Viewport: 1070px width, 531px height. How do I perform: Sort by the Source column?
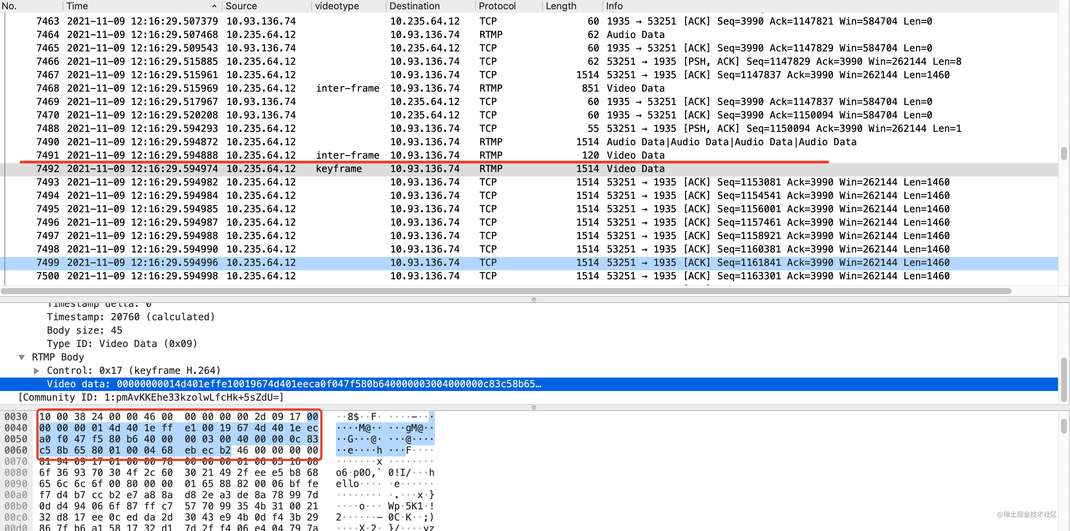242,6
